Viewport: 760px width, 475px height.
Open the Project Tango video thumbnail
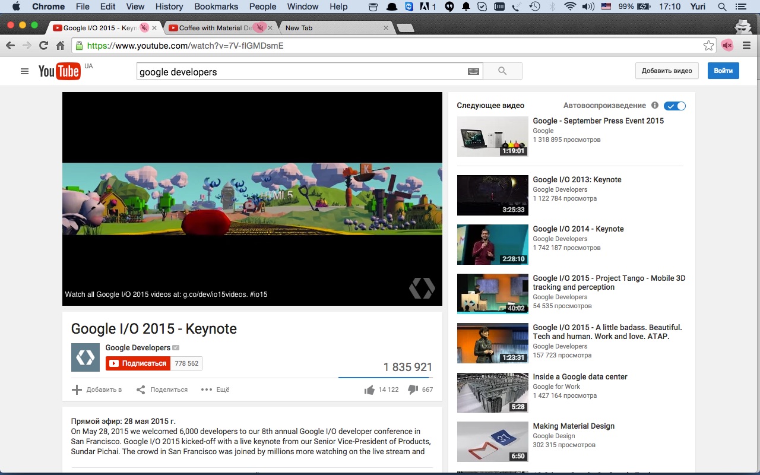coord(492,294)
